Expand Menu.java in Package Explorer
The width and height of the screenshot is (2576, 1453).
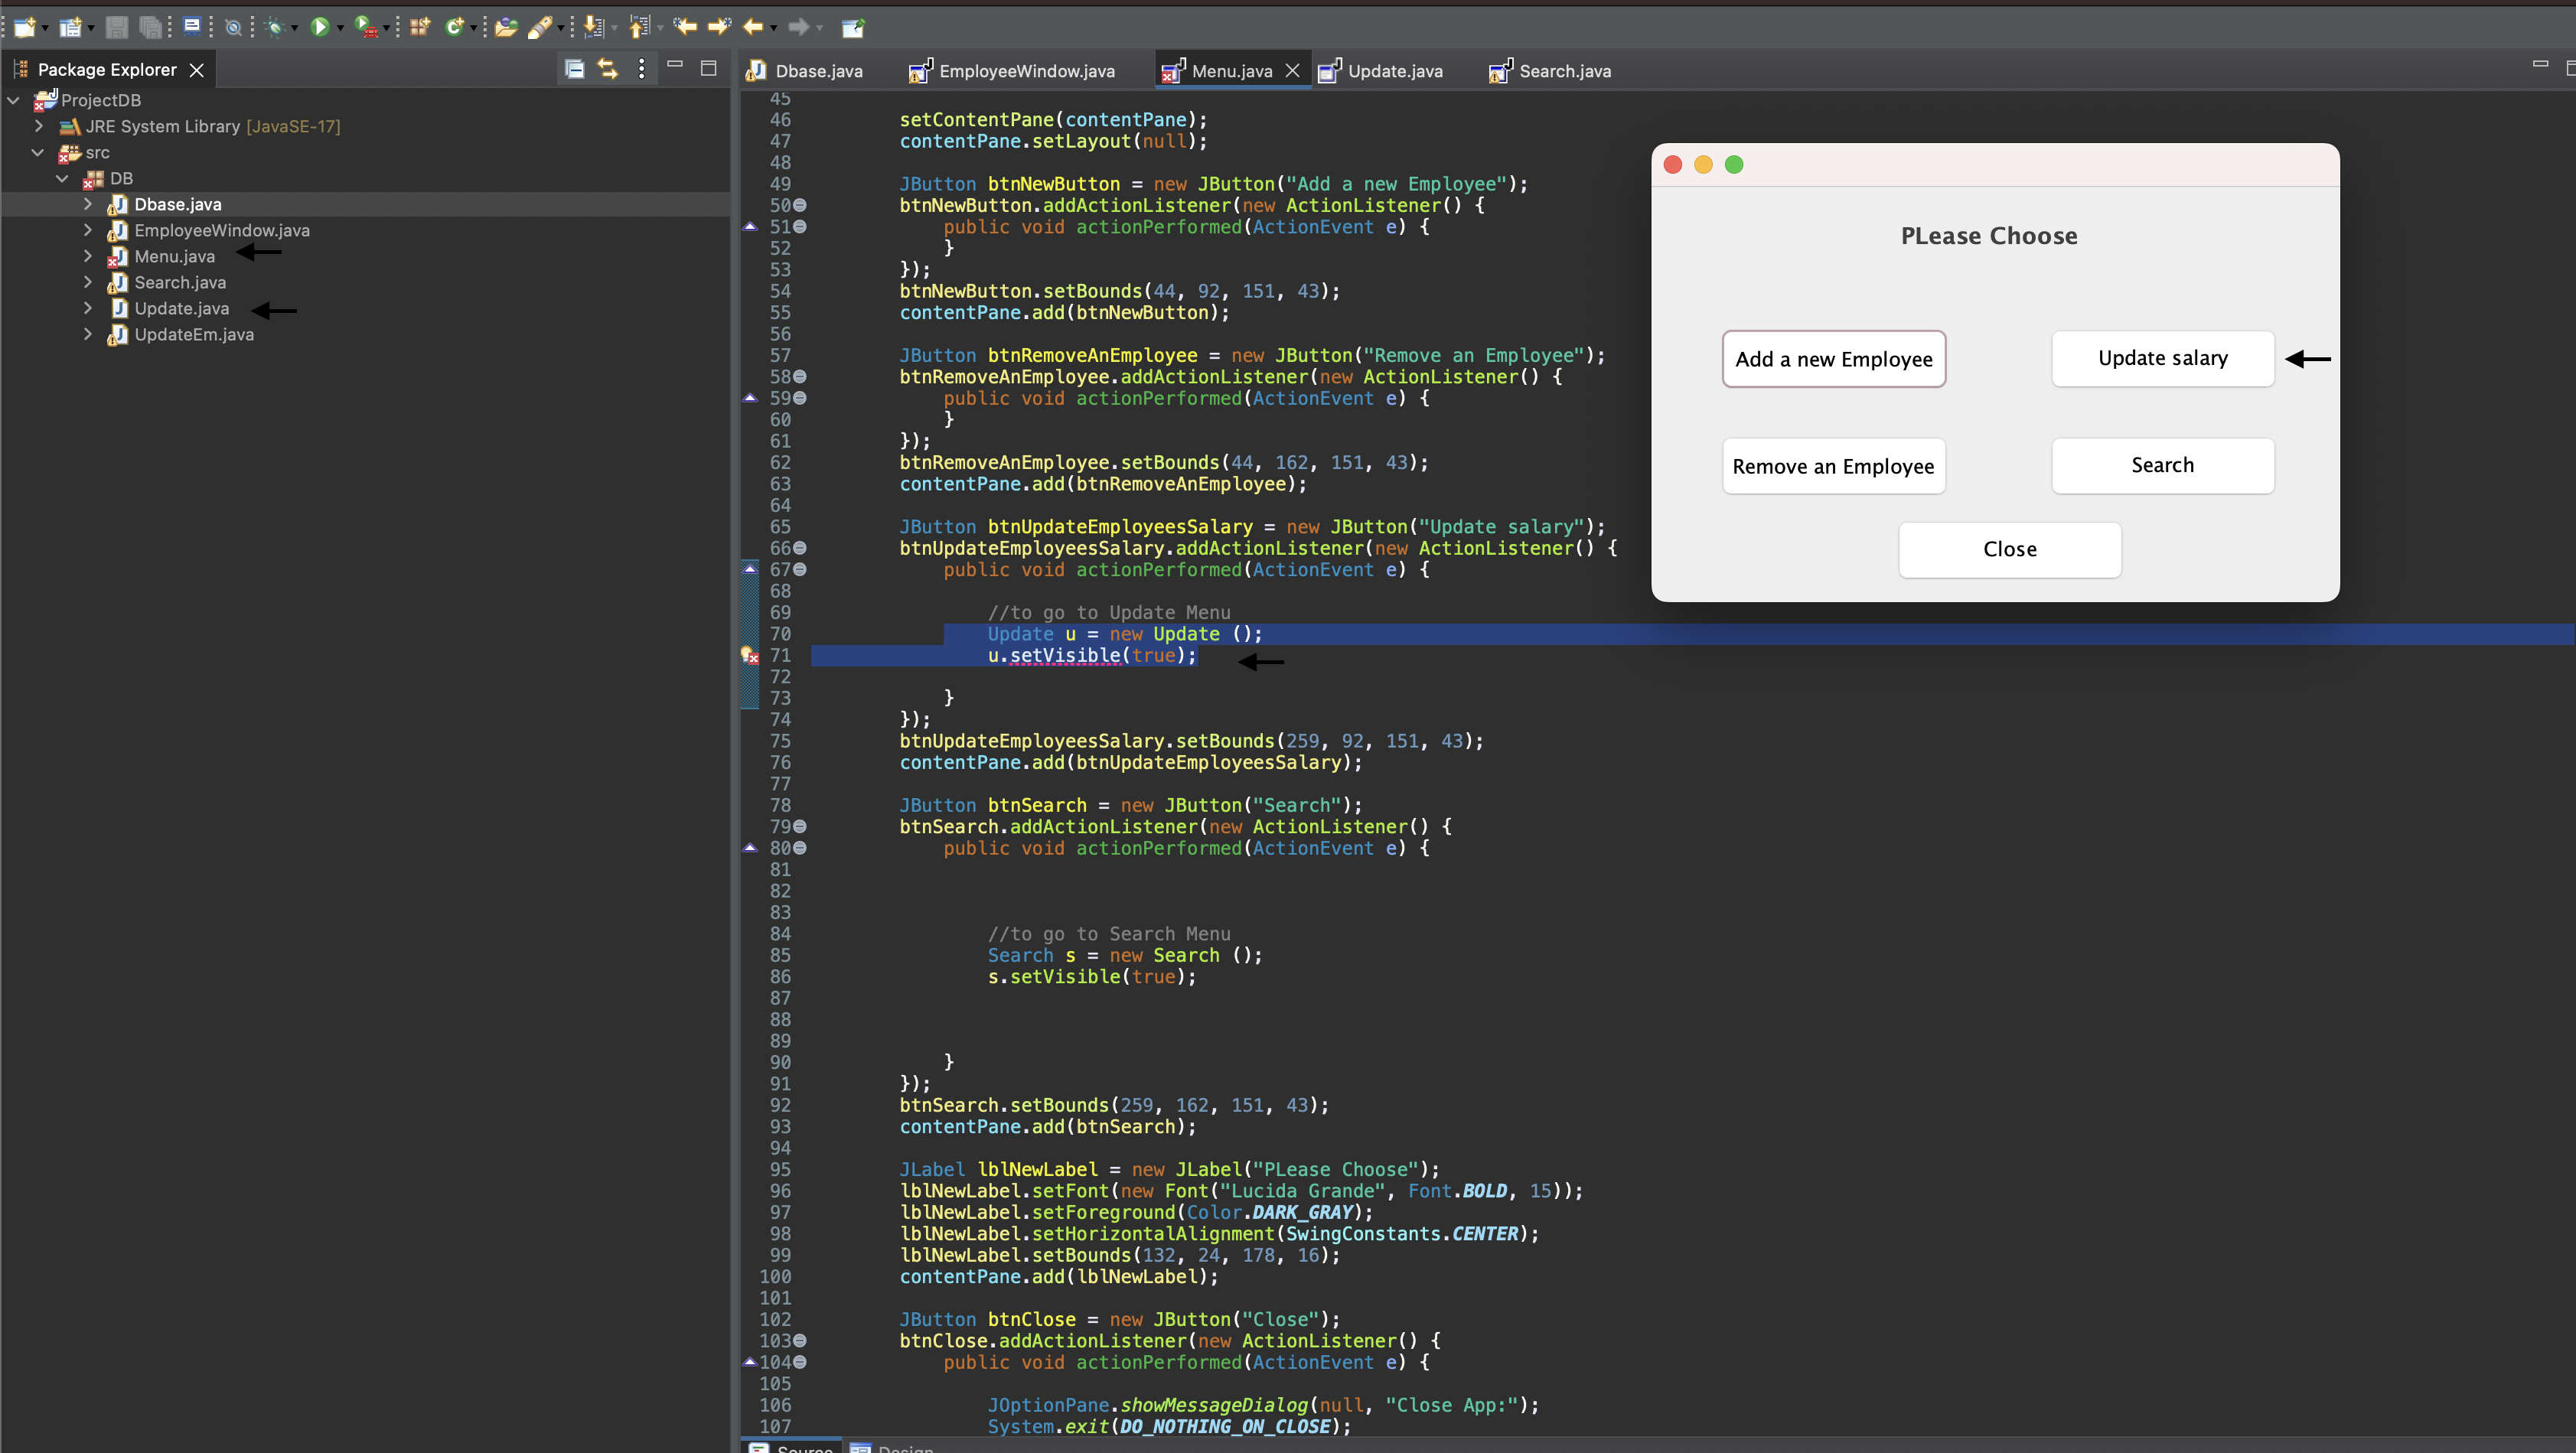coord(88,256)
